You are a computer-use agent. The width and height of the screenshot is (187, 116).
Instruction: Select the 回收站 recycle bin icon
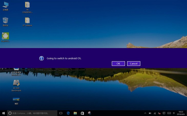tap(5, 22)
